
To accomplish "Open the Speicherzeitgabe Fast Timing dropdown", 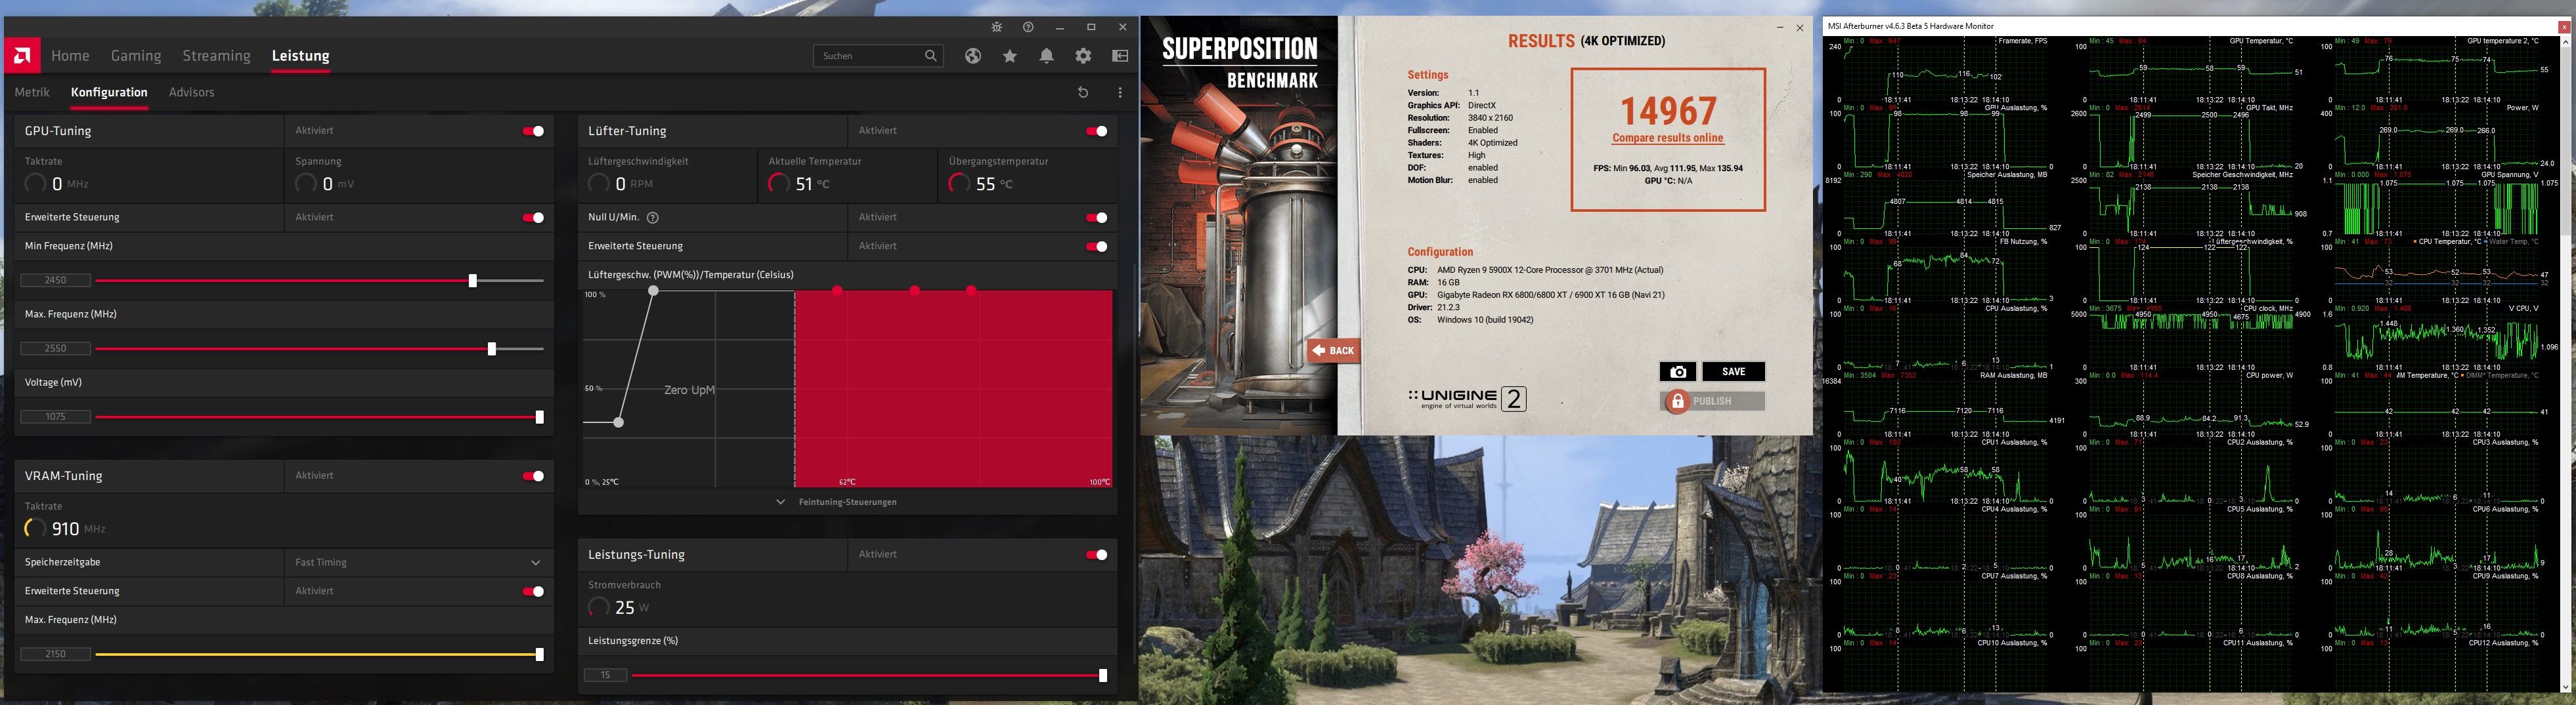I will (x=419, y=562).
